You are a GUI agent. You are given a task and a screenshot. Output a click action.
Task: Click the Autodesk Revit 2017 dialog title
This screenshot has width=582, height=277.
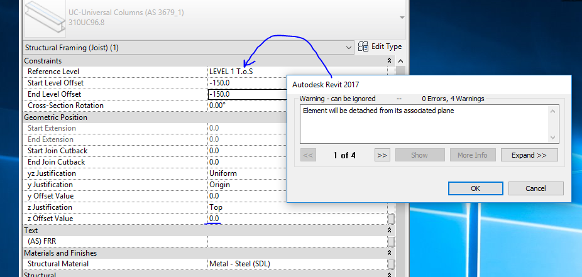pos(326,84)
